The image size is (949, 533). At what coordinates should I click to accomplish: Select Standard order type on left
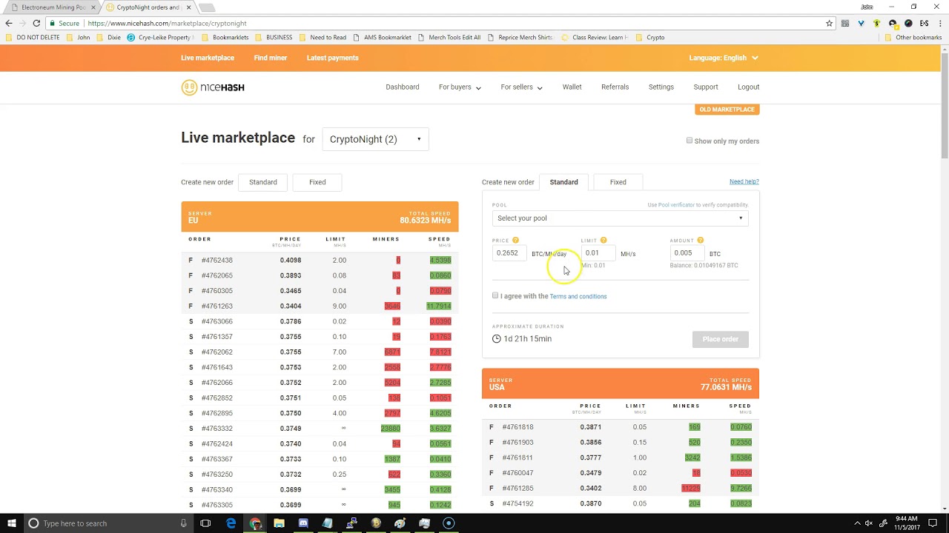(x=263, y=182)
